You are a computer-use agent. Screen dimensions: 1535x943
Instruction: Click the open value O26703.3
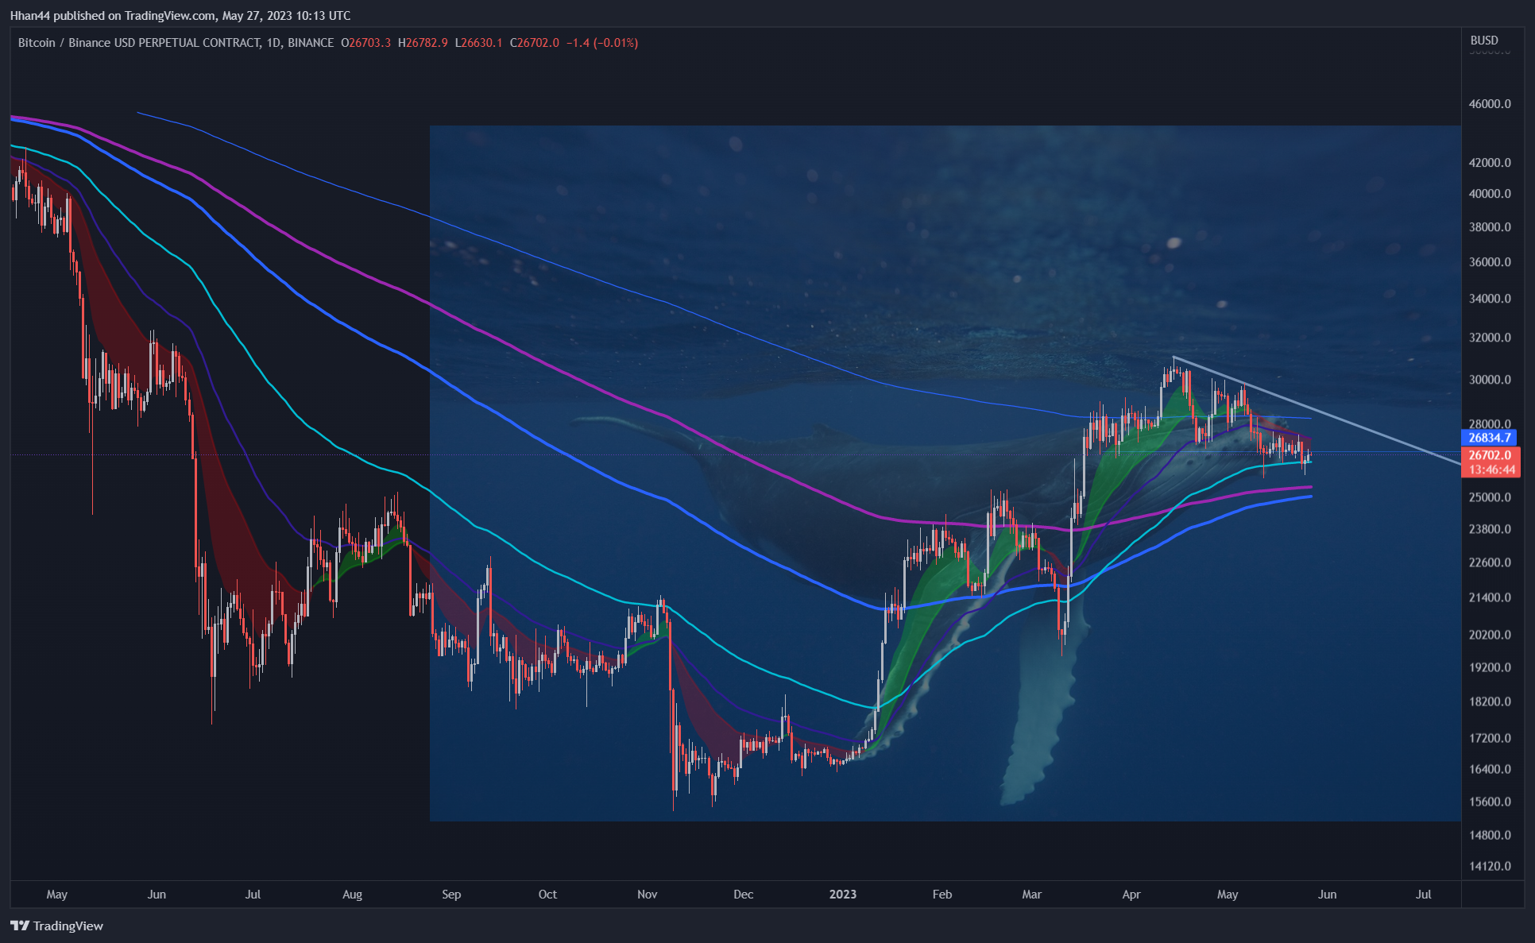point(365,43)
